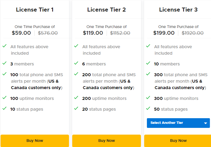Click the dropdown arrow on Select Another Tier
211x147 pixels.
coord(206,123)
